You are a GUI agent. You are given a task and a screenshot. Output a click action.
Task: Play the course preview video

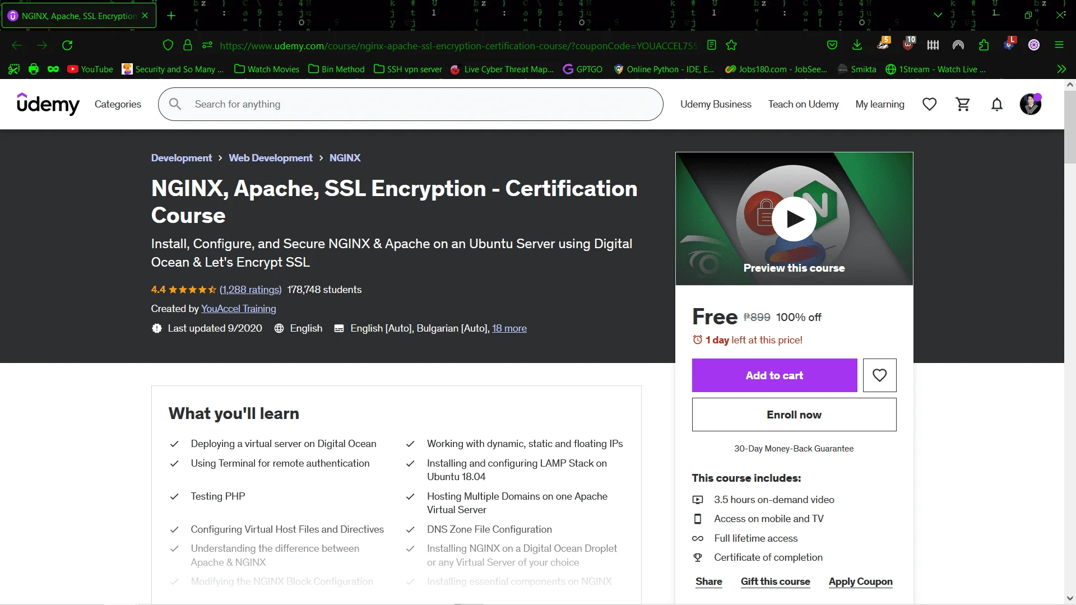click(x=794, y=218)
